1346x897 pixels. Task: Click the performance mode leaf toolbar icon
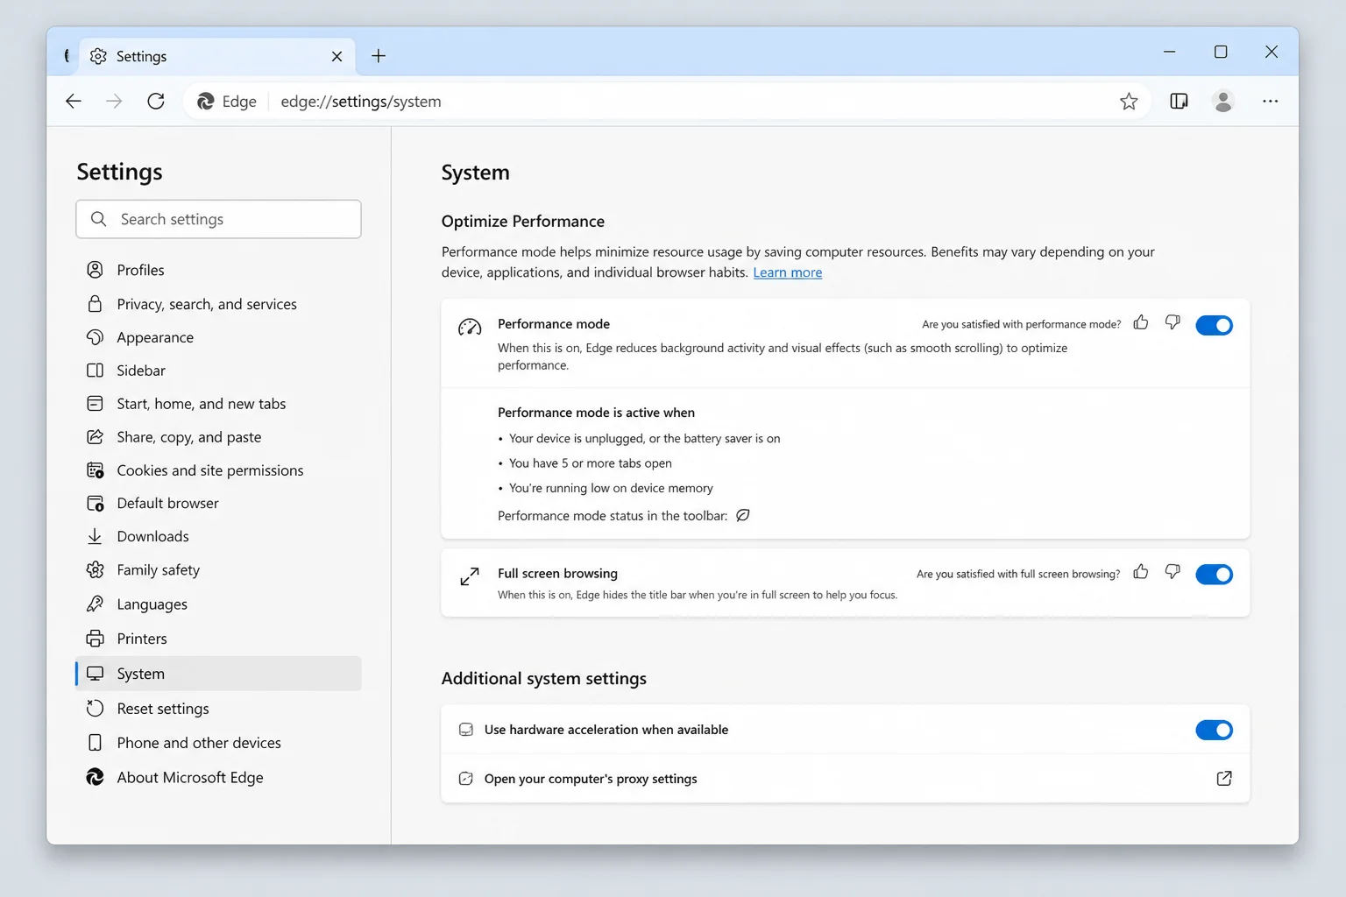(743, 515)
